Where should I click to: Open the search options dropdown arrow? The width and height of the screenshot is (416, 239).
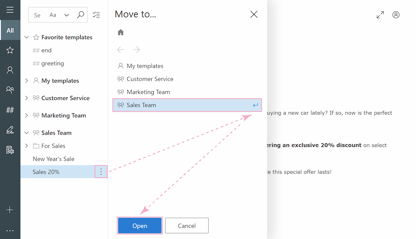tap(67, 15)
